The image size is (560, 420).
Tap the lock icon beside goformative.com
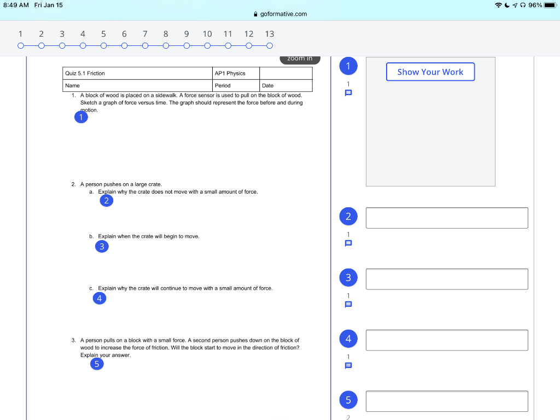[255, 14]
